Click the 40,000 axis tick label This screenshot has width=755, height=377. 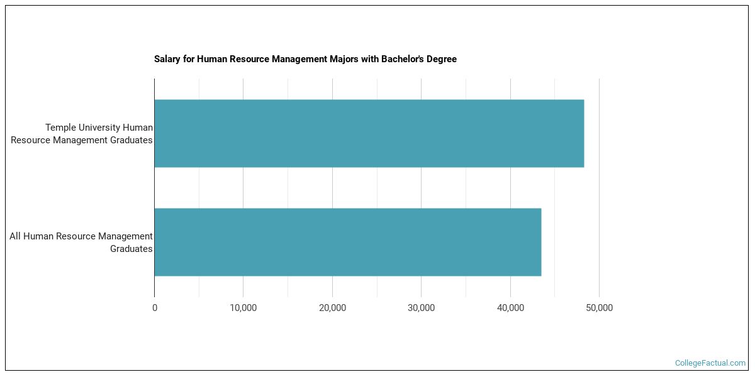(x=510, y=308)
